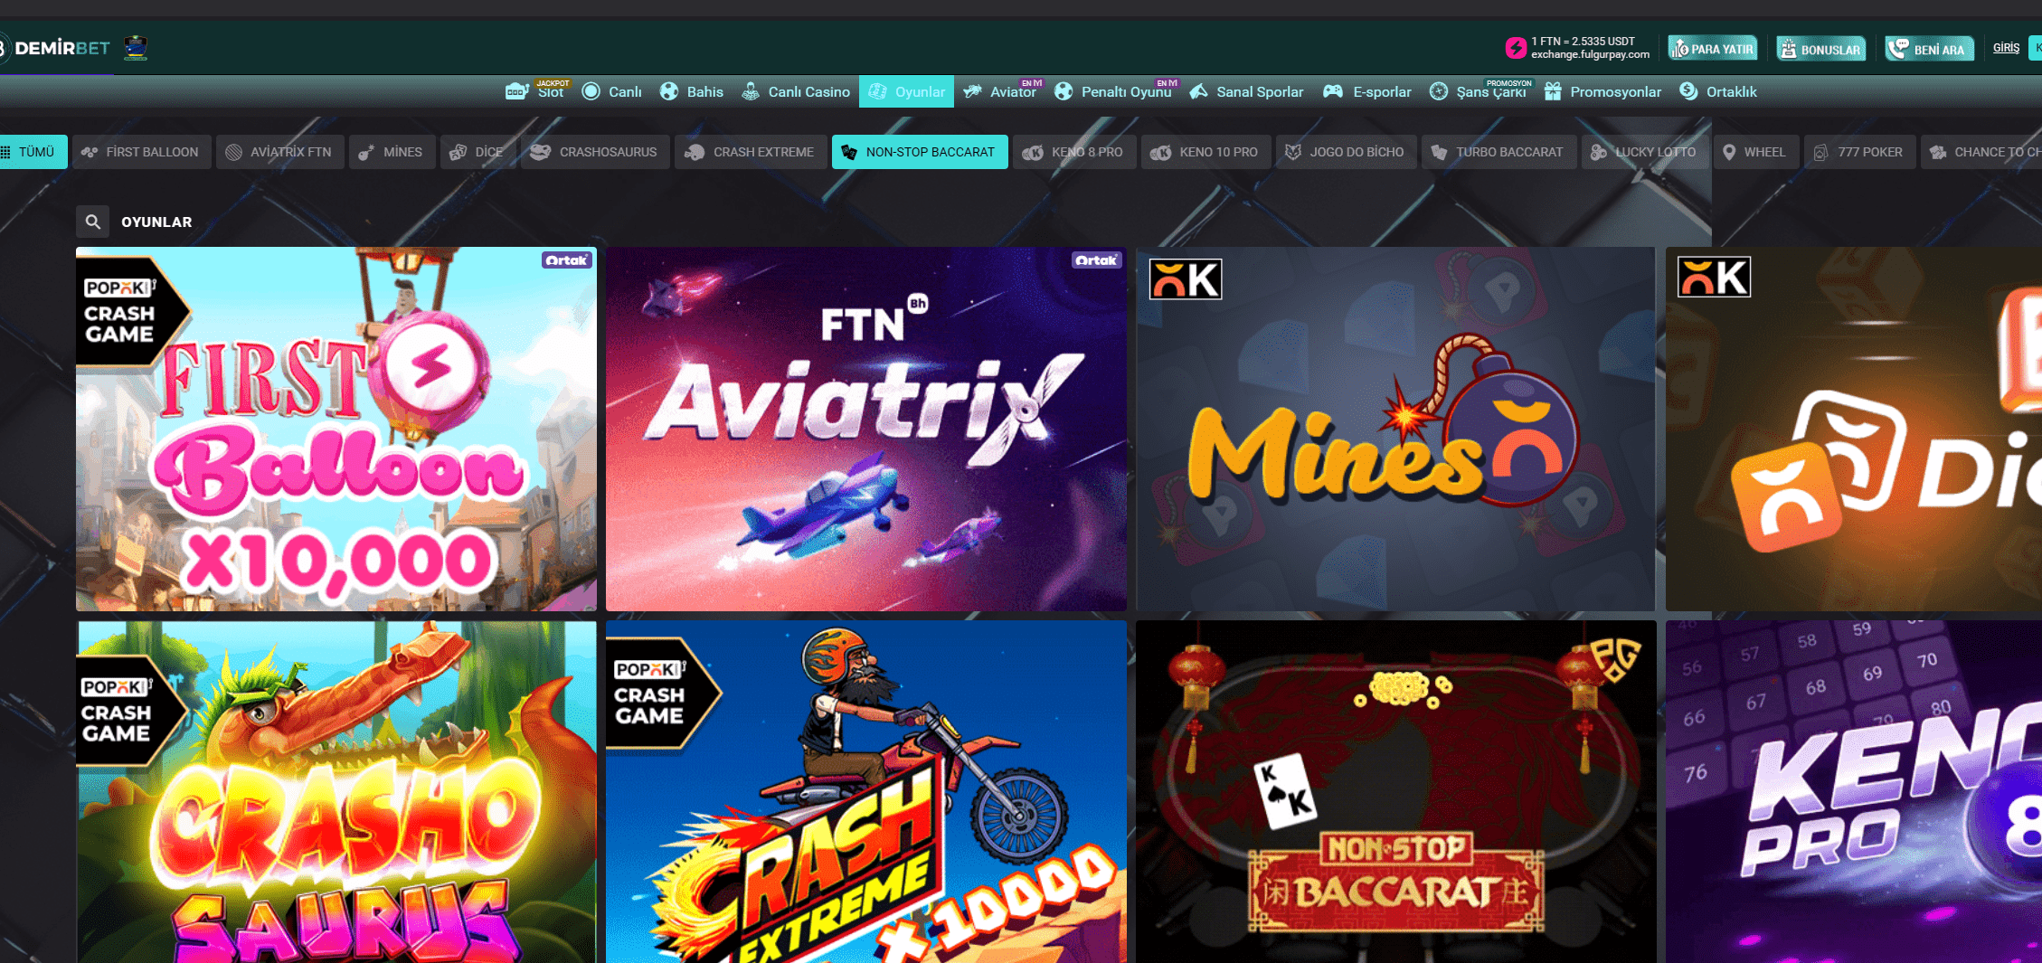Click the badge icon beside DemirBet logo

coord(136,47)
